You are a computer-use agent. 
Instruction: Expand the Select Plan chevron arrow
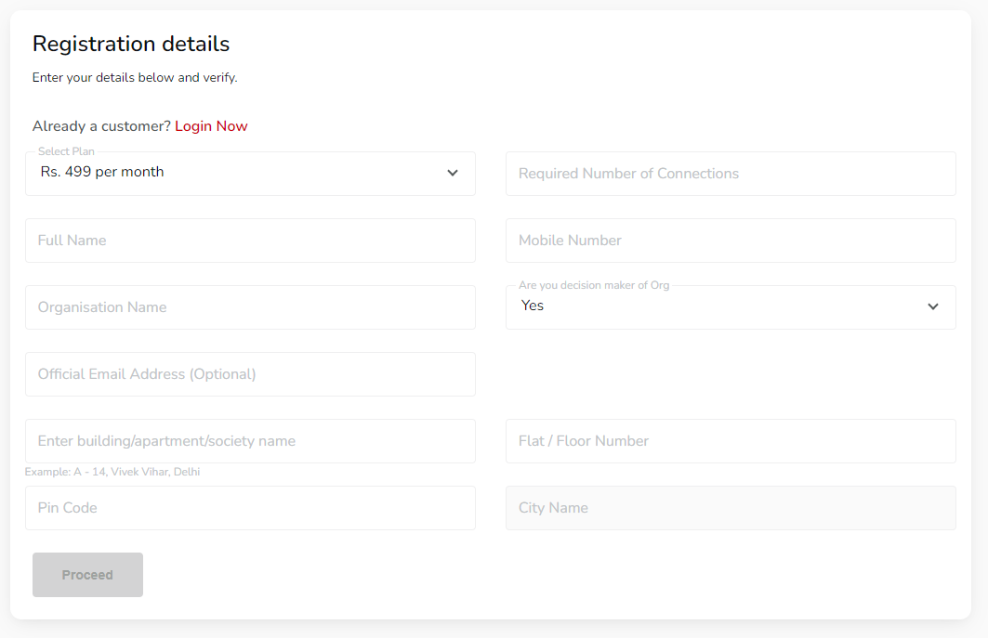pos(453,173)
